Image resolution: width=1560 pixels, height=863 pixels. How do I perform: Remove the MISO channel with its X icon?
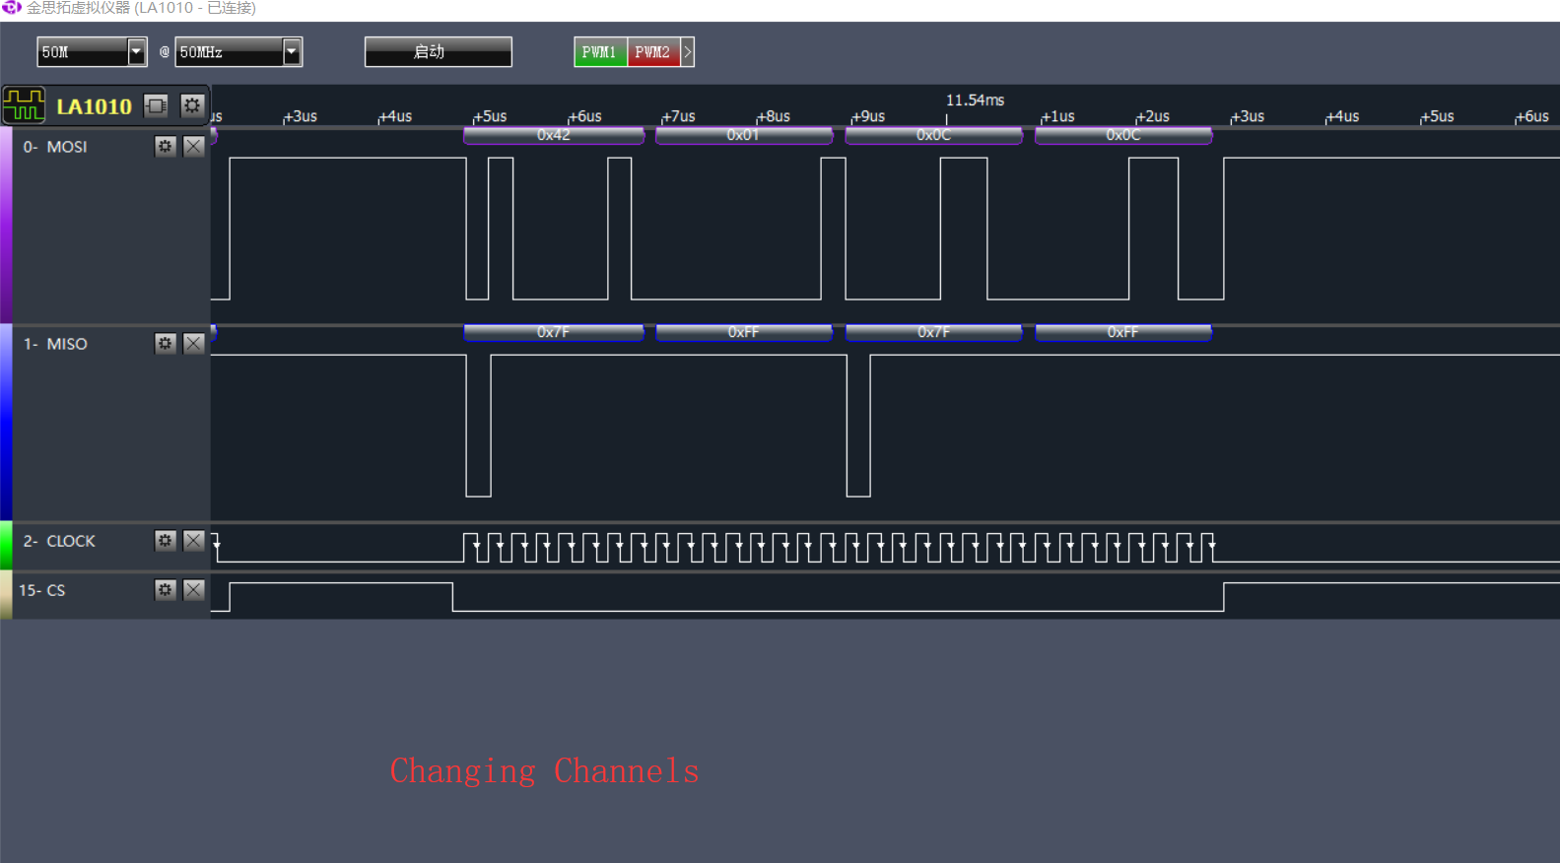(194, 343)
